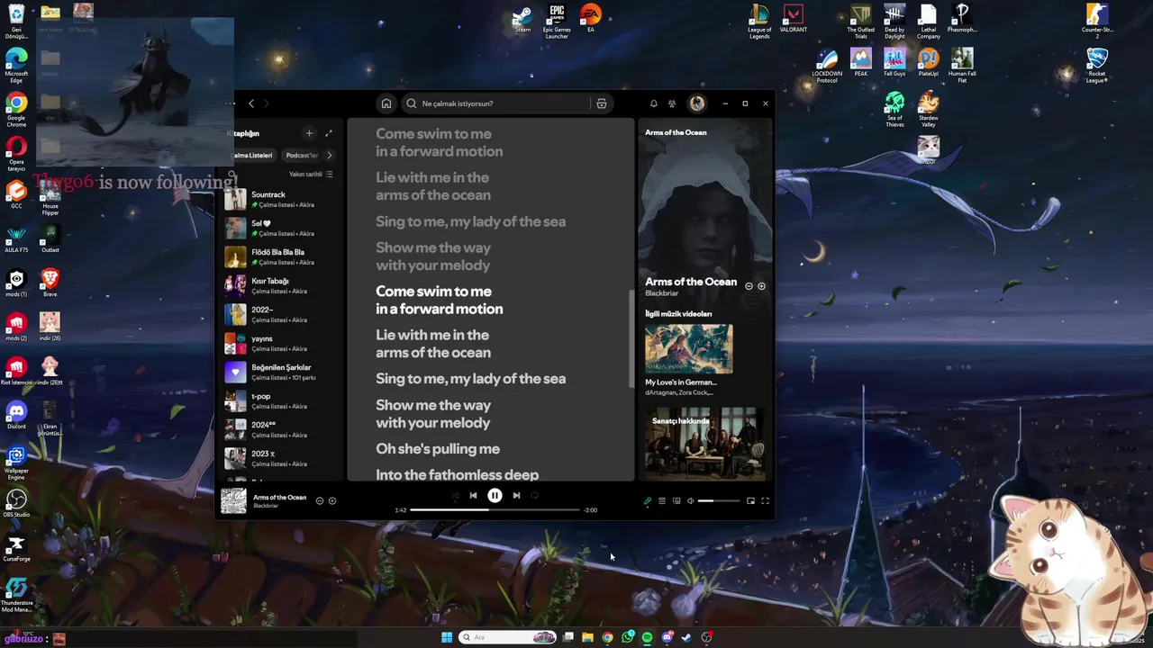
Task: Play My Love's in German... music video
Action: click(x=689, y=349)
